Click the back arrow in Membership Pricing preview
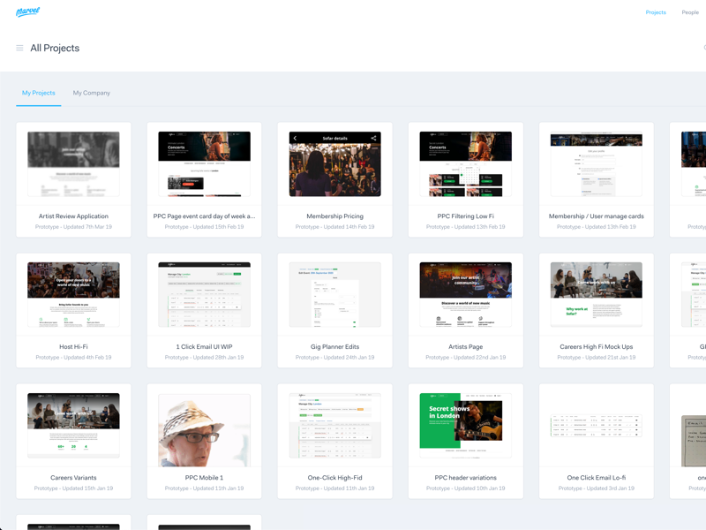706x530 pixels. tap(296, 139)
